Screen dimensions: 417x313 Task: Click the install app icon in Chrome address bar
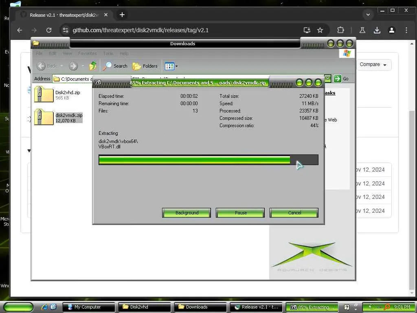pos(307,30)
